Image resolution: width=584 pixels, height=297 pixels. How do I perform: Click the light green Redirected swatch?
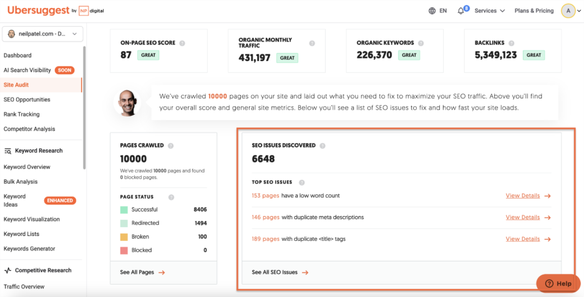(x=124, y=223)
